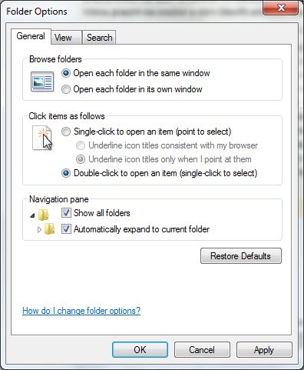The image size is (304, 370).
Task: Select Underline icon titles consistent with my browser
Action: click(81, 145)
